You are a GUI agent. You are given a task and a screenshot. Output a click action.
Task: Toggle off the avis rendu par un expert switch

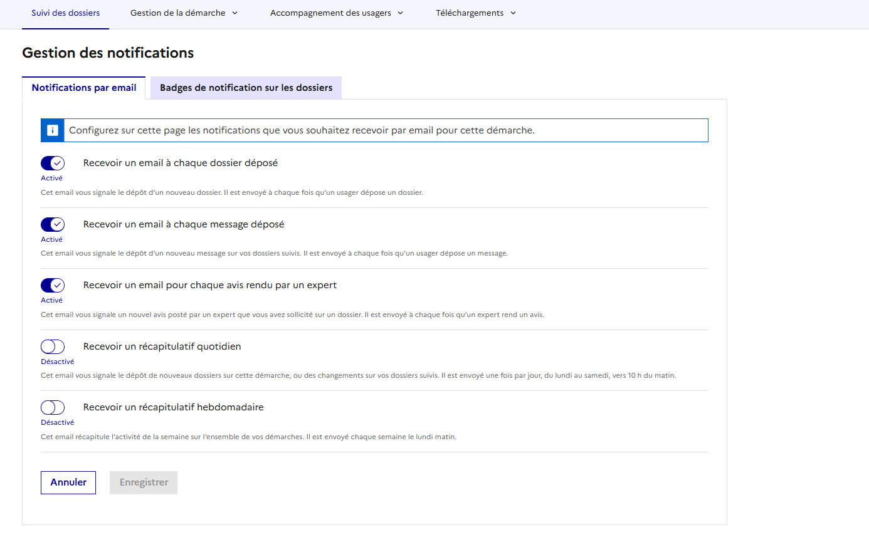coord(53,286)
